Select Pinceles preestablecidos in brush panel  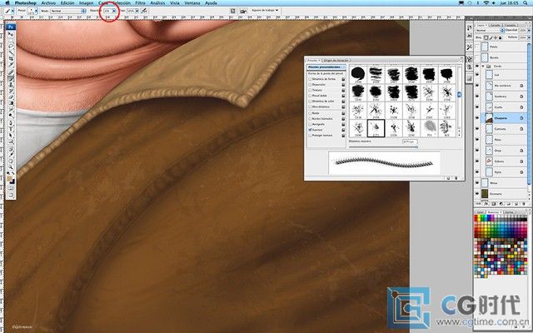coord(326,67)
